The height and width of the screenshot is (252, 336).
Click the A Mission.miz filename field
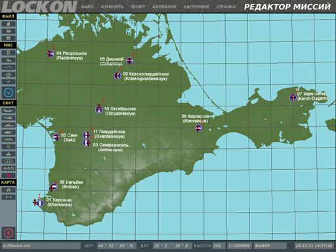(41, 245)
